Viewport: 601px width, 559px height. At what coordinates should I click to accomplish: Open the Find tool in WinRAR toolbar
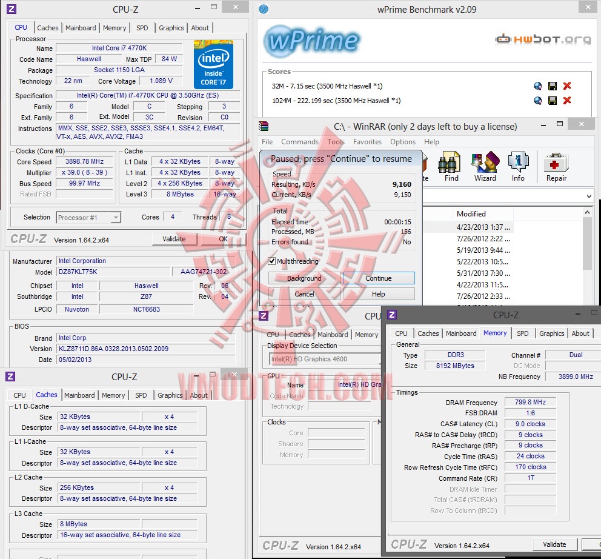[450, 167]
